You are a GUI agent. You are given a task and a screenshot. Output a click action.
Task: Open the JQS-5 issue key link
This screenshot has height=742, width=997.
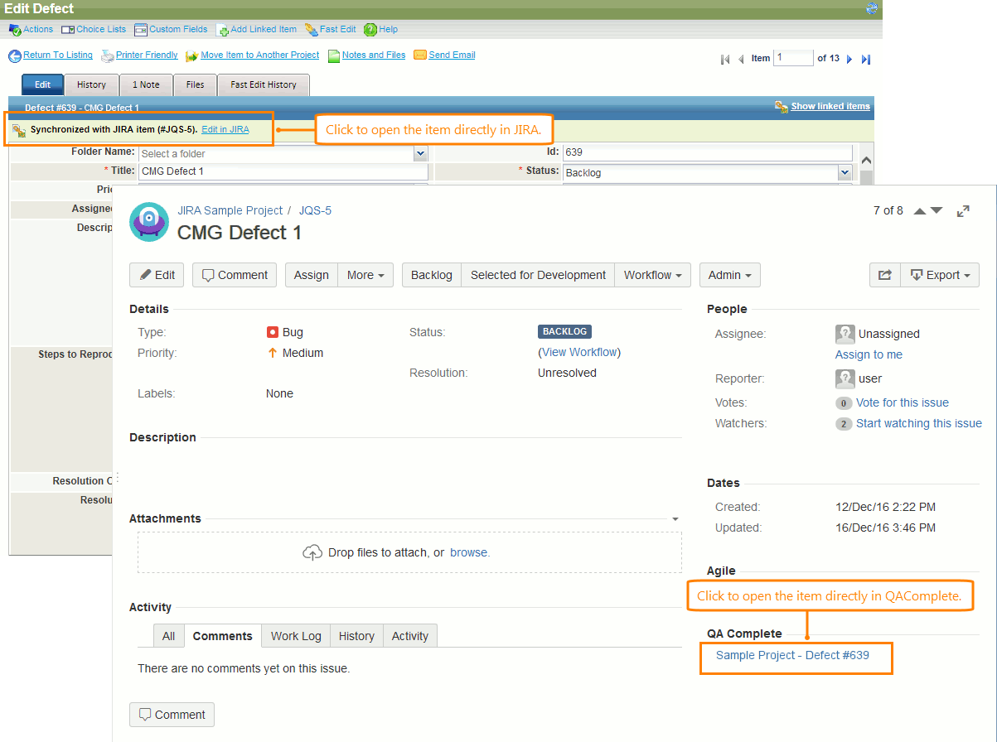point(315,210)
